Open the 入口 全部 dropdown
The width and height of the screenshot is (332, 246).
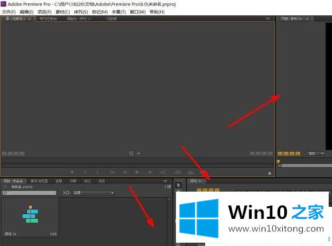(94, 193)
